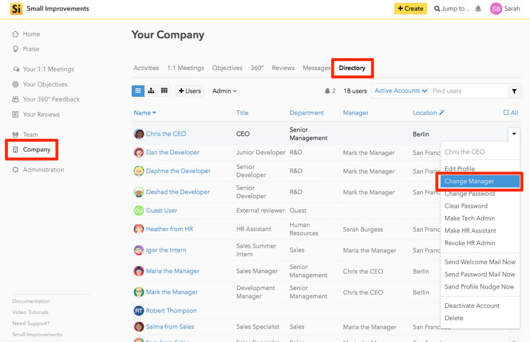Click the alert bell showing 2
This screenshot has width=530, height=342.
point(330,91)
